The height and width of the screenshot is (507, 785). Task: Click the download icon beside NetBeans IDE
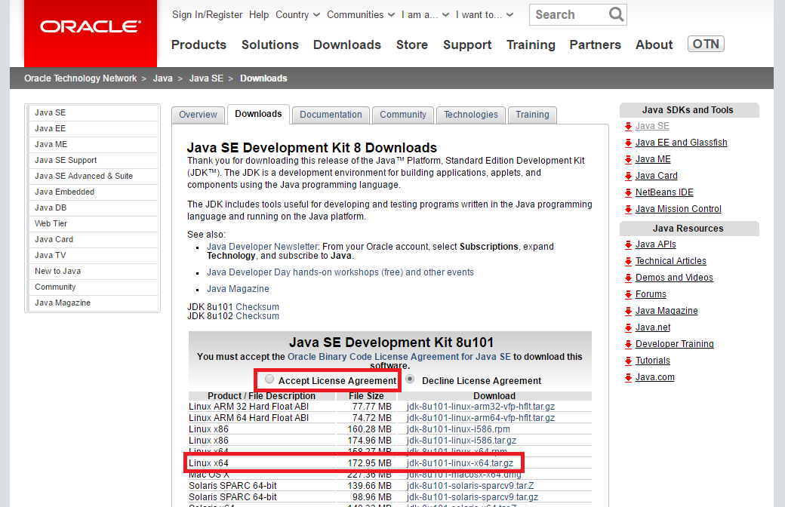click(x=627, y=192)
